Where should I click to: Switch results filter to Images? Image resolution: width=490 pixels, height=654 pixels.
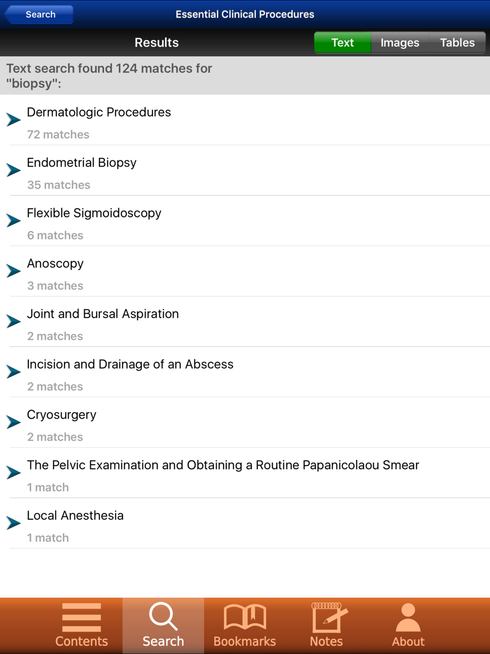click(400, 43)
